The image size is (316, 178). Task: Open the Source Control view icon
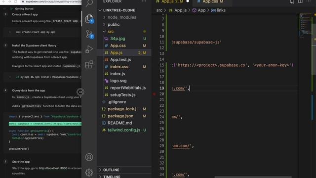click(x=89, y=34)
